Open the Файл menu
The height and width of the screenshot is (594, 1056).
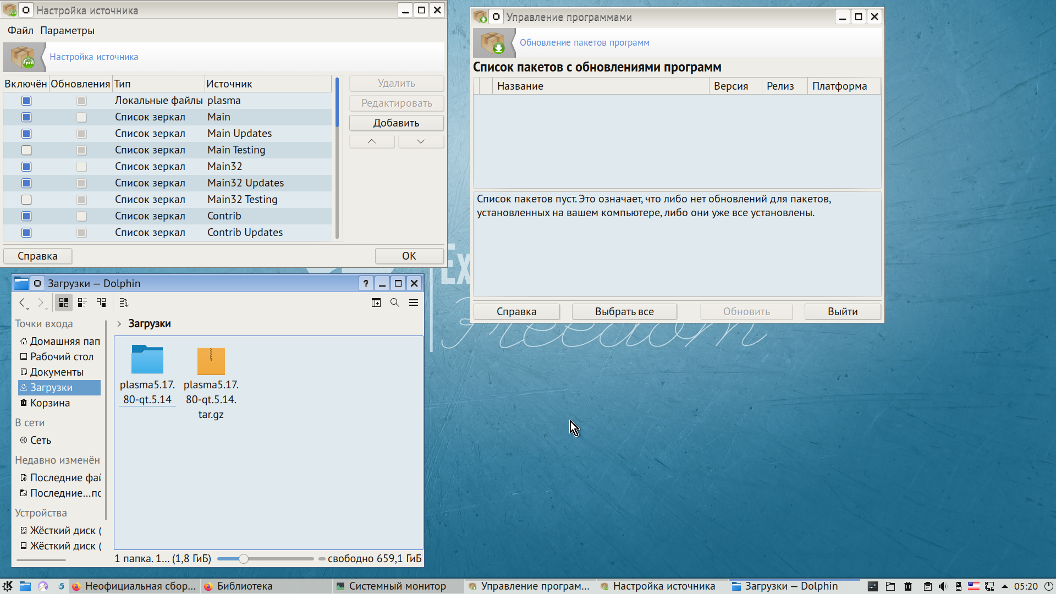[x=20, y=30]
